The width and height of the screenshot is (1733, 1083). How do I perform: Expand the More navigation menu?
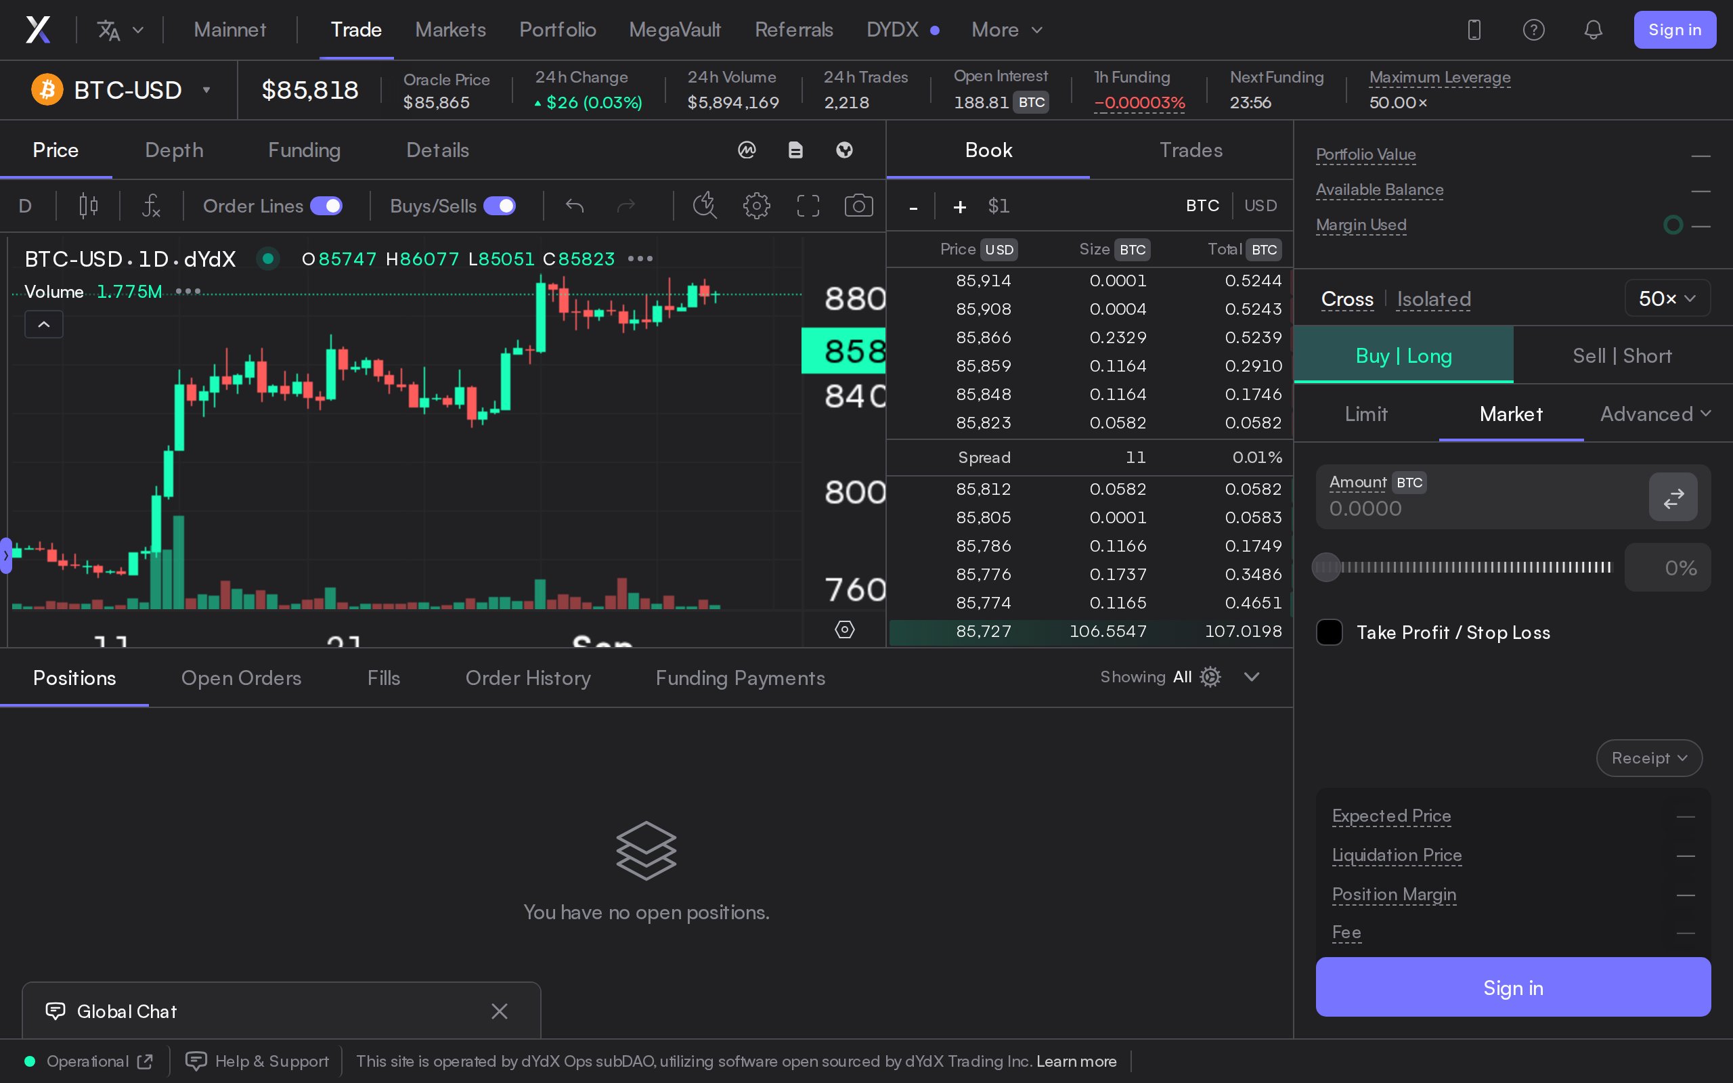1007,30
